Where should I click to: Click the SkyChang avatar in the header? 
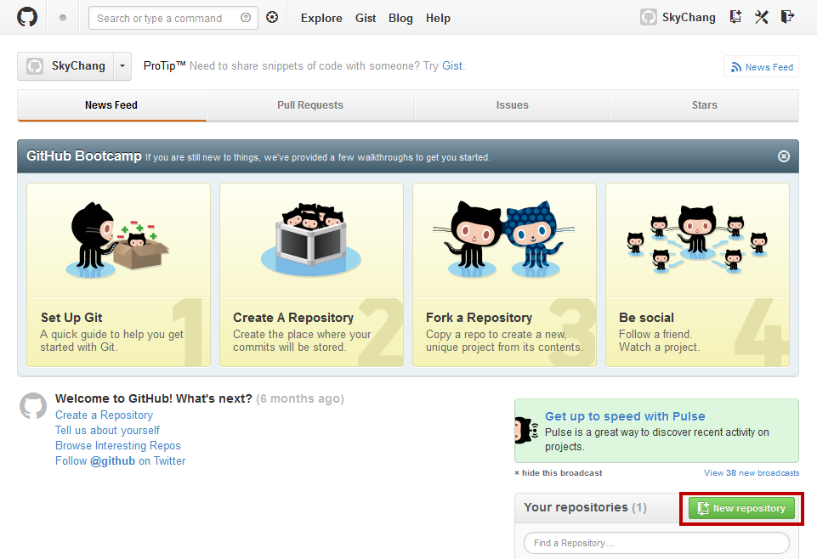648,17
